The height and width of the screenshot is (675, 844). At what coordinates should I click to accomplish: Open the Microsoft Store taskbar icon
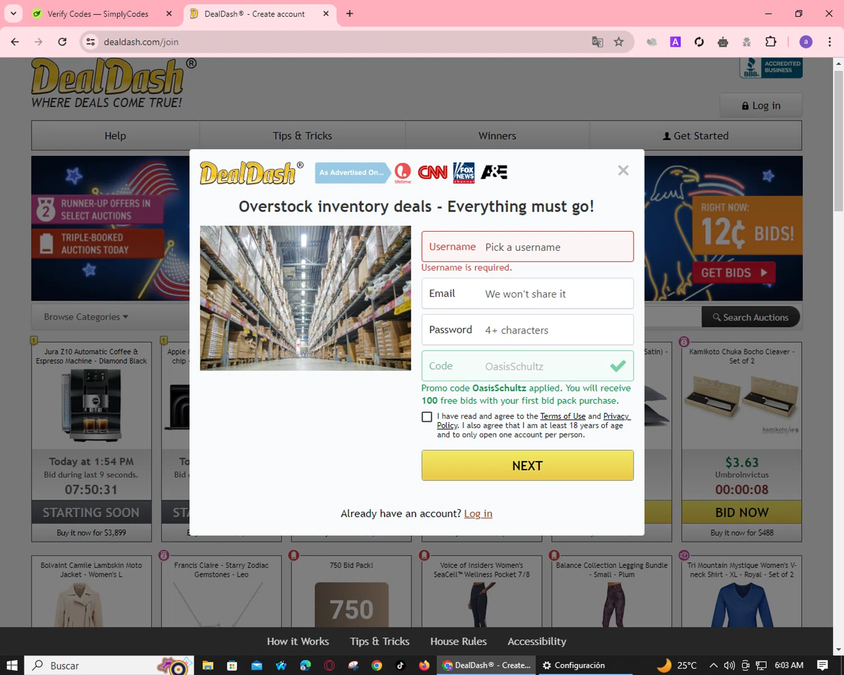[x=232, y=665]
